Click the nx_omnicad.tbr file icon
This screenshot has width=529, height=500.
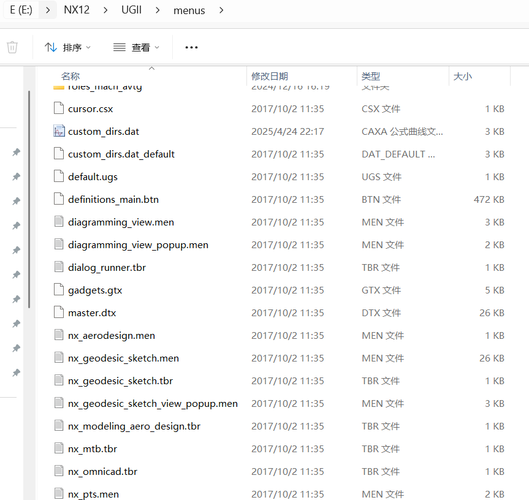tap(59, 471)
